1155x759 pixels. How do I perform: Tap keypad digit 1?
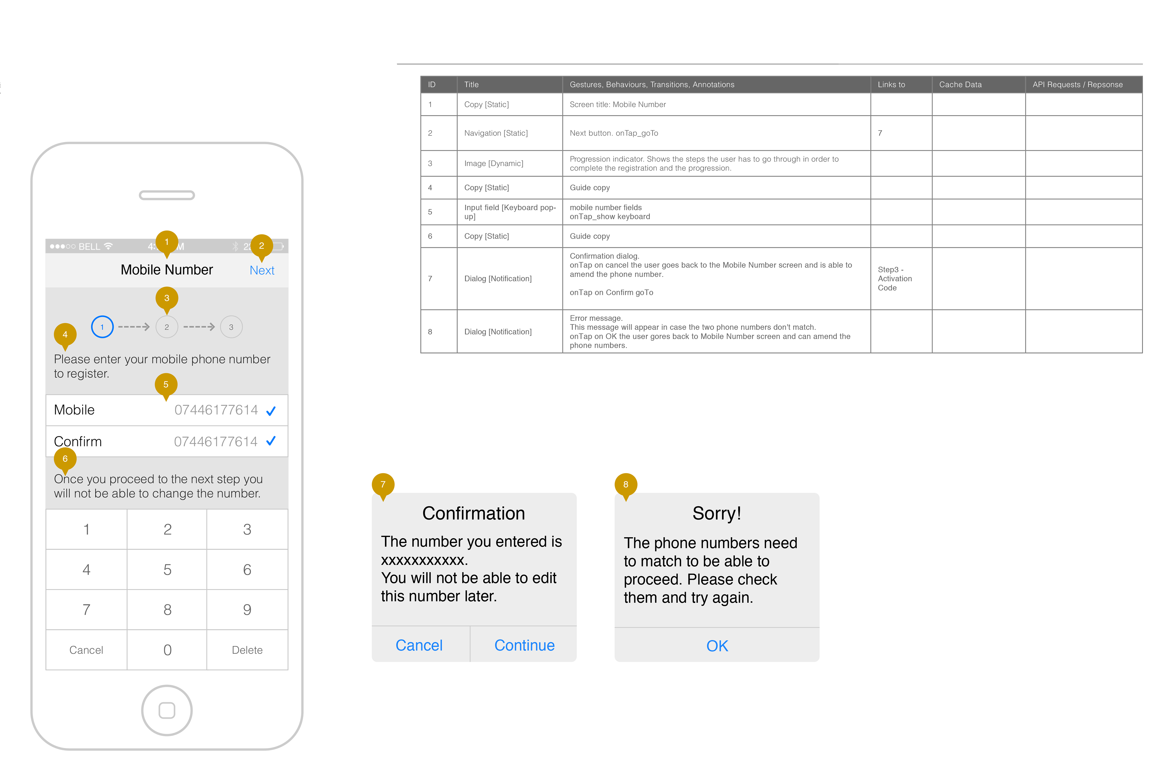[x=86, y=529]
